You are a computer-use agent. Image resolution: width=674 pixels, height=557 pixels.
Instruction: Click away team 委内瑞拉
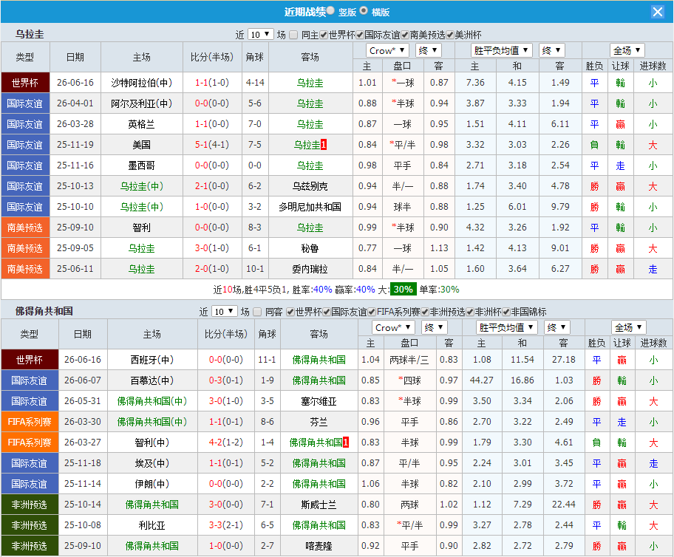(x=310, y=269)
